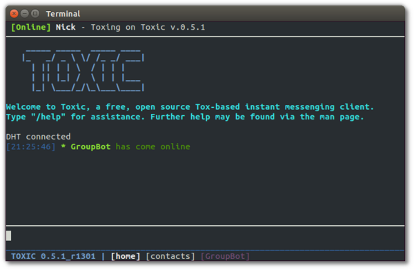Click "Toxing on Toxic v.0.5.1" status message
This screenshot has height=270, width=414.
click(x=148, y=28)
